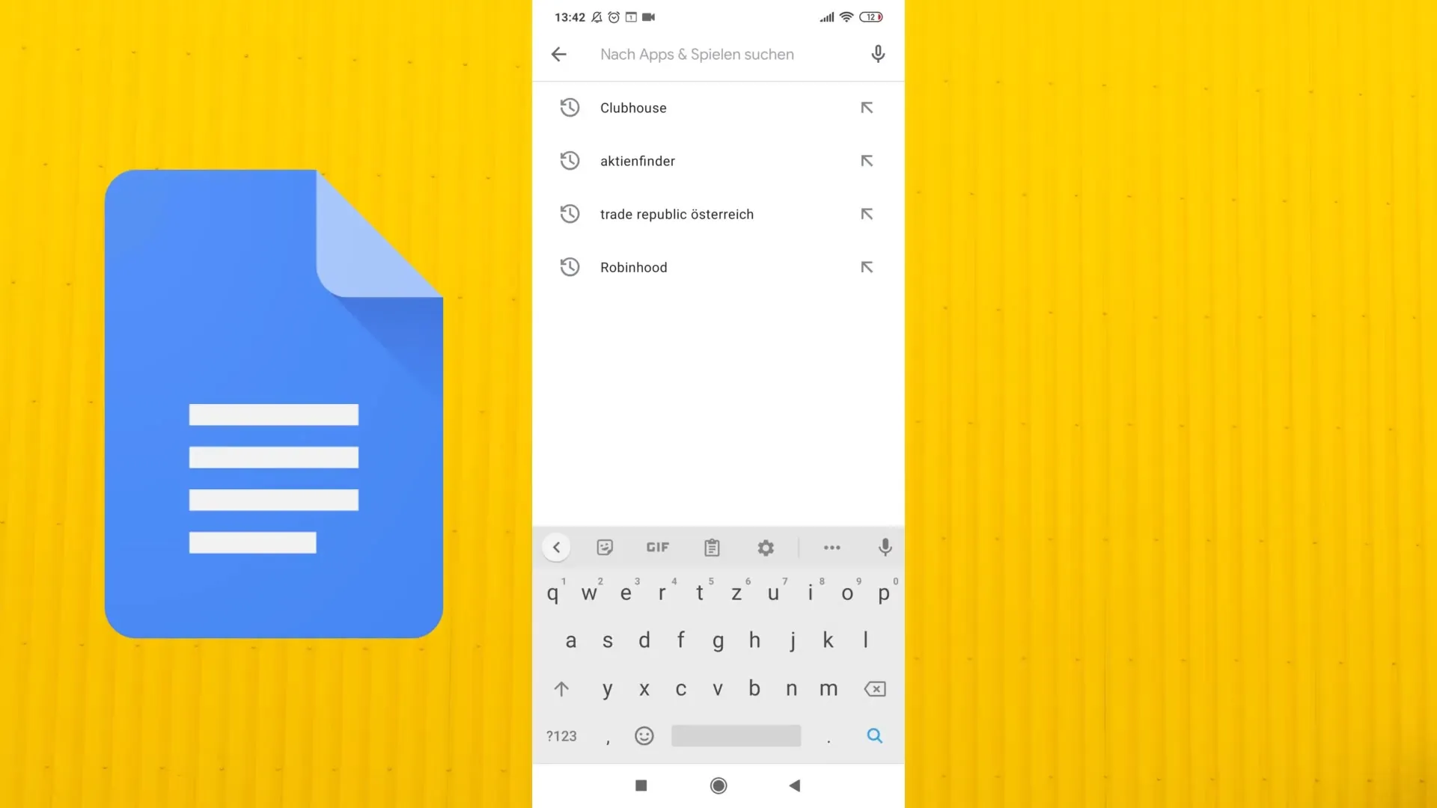Viewport: 1437px width, 808px height.
Task: Tap the clipboard icon on keyboard toolbar
Action: (x=710, y=548)
